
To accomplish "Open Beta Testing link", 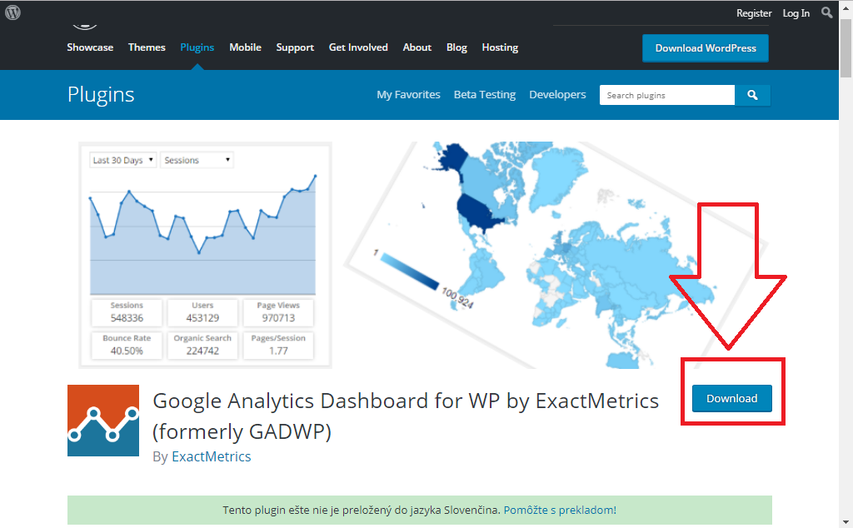I will pyautogui.click(x=485, y=95).
